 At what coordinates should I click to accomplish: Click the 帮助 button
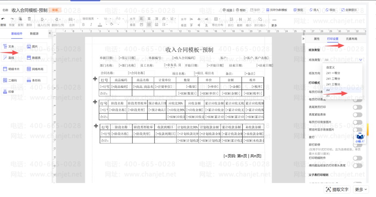point(241,10)
